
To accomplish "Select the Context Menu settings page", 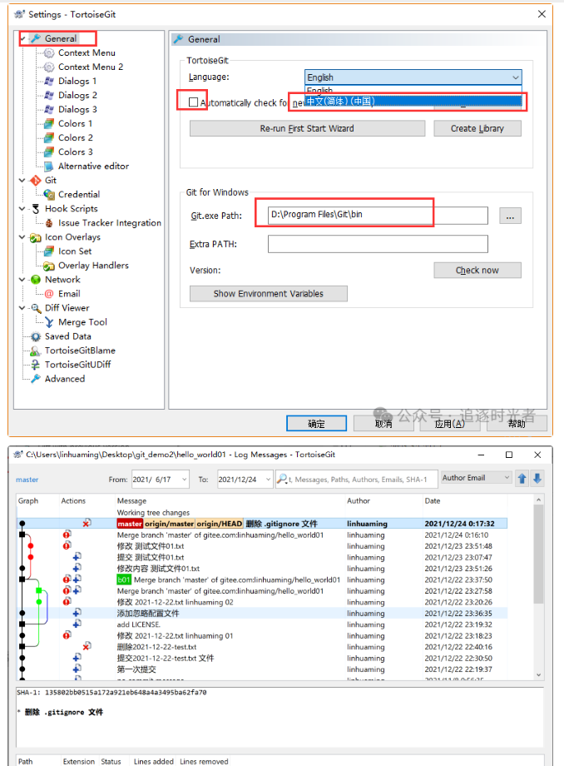I will pyautogui.click(x=87, y=52).
